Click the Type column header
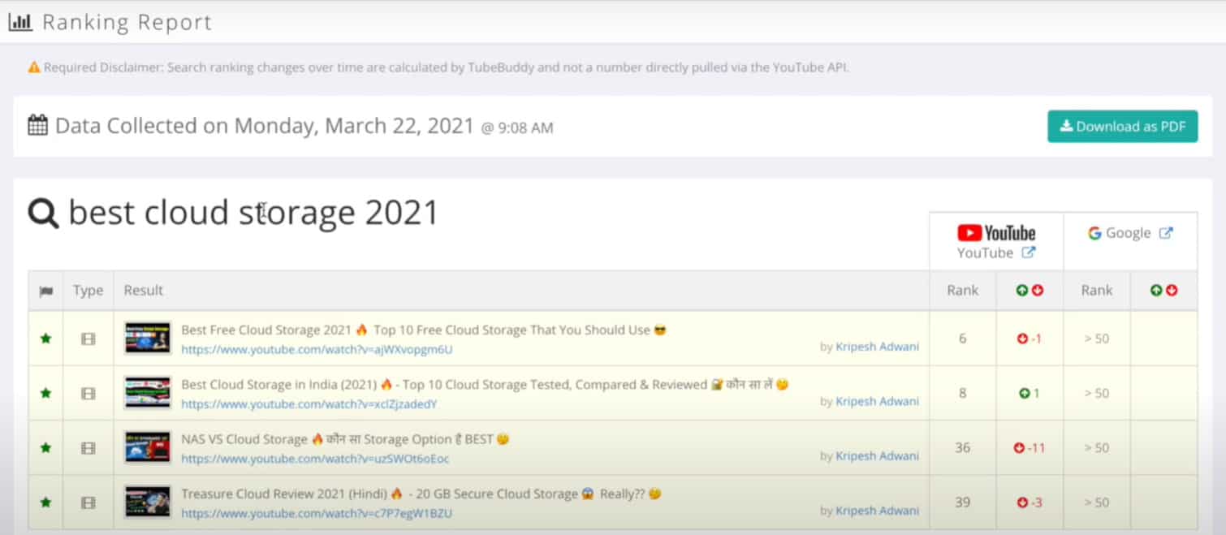1226x535 pixels. tap(88, 290)
